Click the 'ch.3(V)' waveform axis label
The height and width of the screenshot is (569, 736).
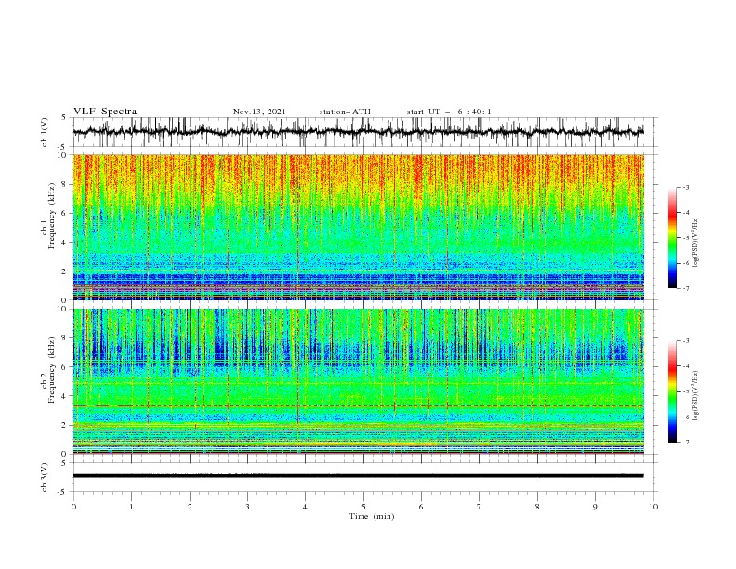click(x=45, y=477)
